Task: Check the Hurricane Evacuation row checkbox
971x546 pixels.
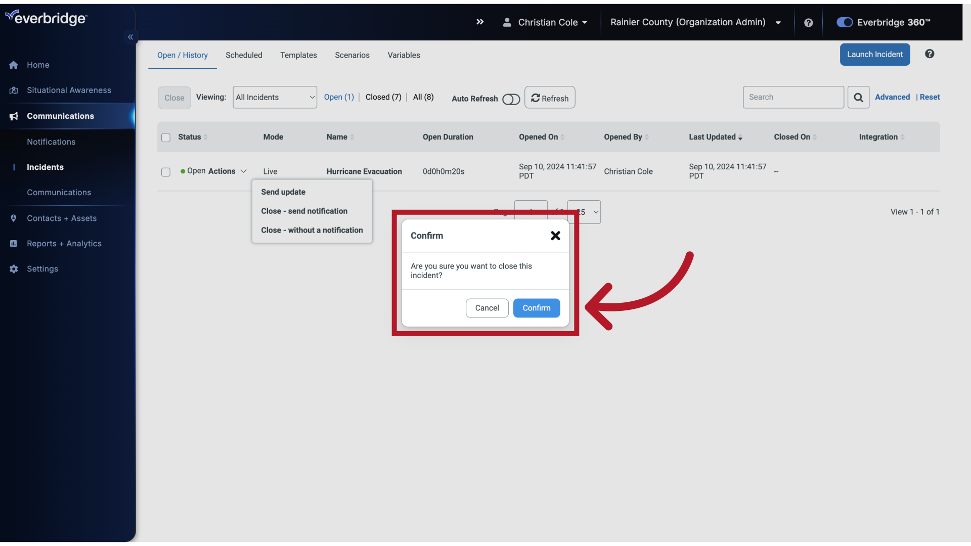Action: (x=166, y=172)
